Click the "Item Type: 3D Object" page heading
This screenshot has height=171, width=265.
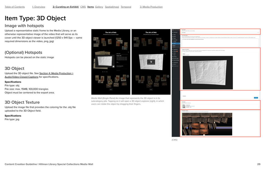coord(35,18)
